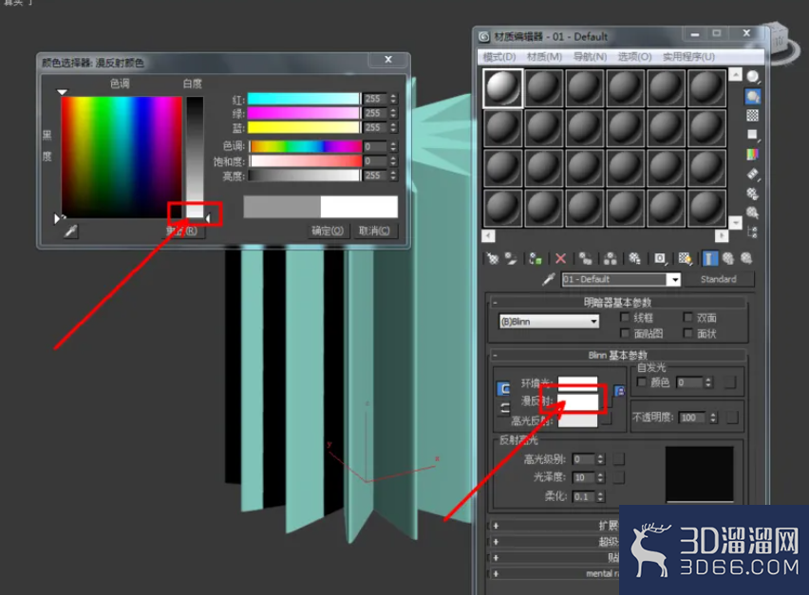
Task: Click the Get Material icon
Action: point(493,258)
